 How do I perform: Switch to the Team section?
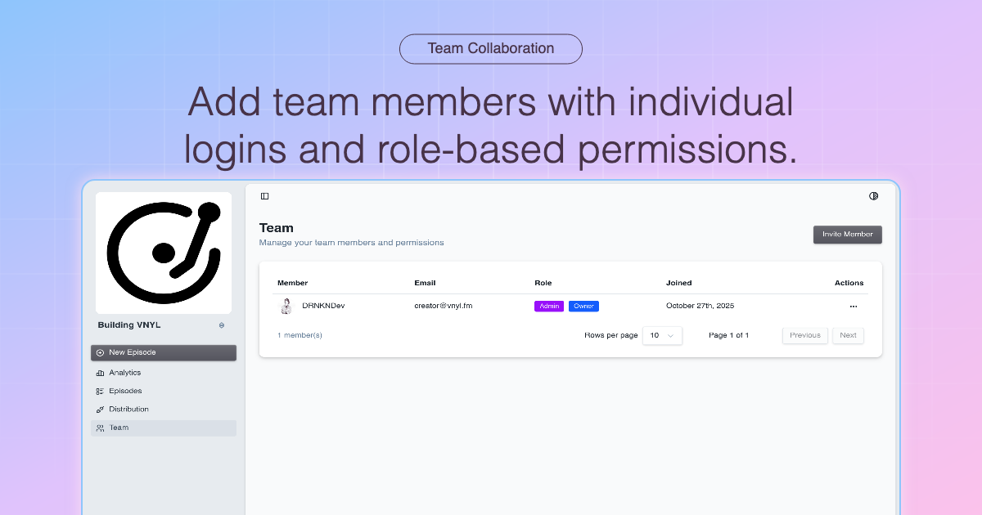tap(119, 428)
